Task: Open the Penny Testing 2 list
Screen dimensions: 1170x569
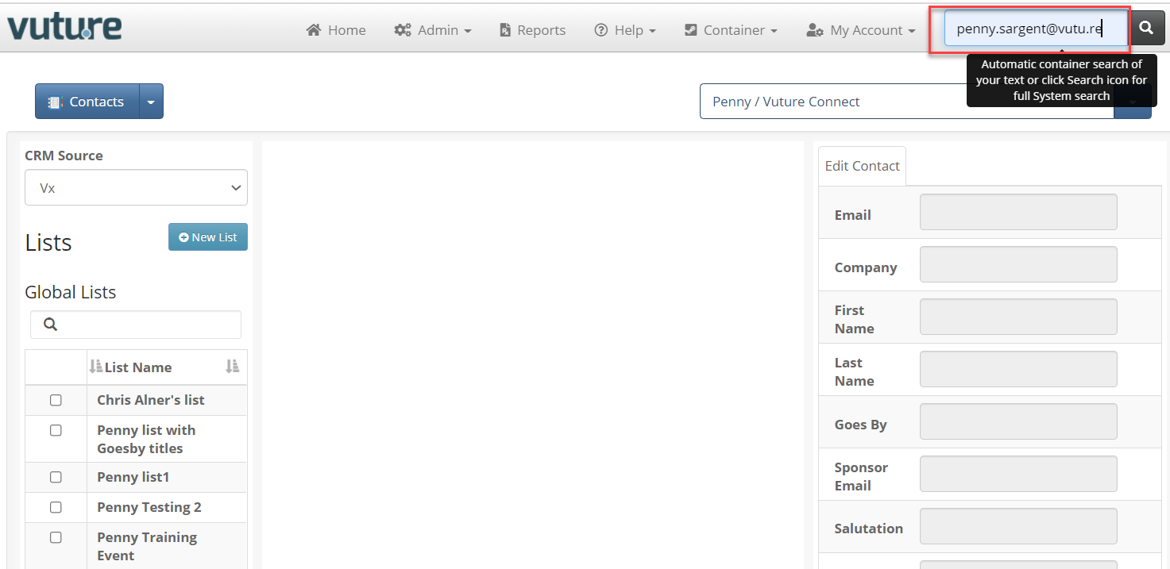Action: 149,507
